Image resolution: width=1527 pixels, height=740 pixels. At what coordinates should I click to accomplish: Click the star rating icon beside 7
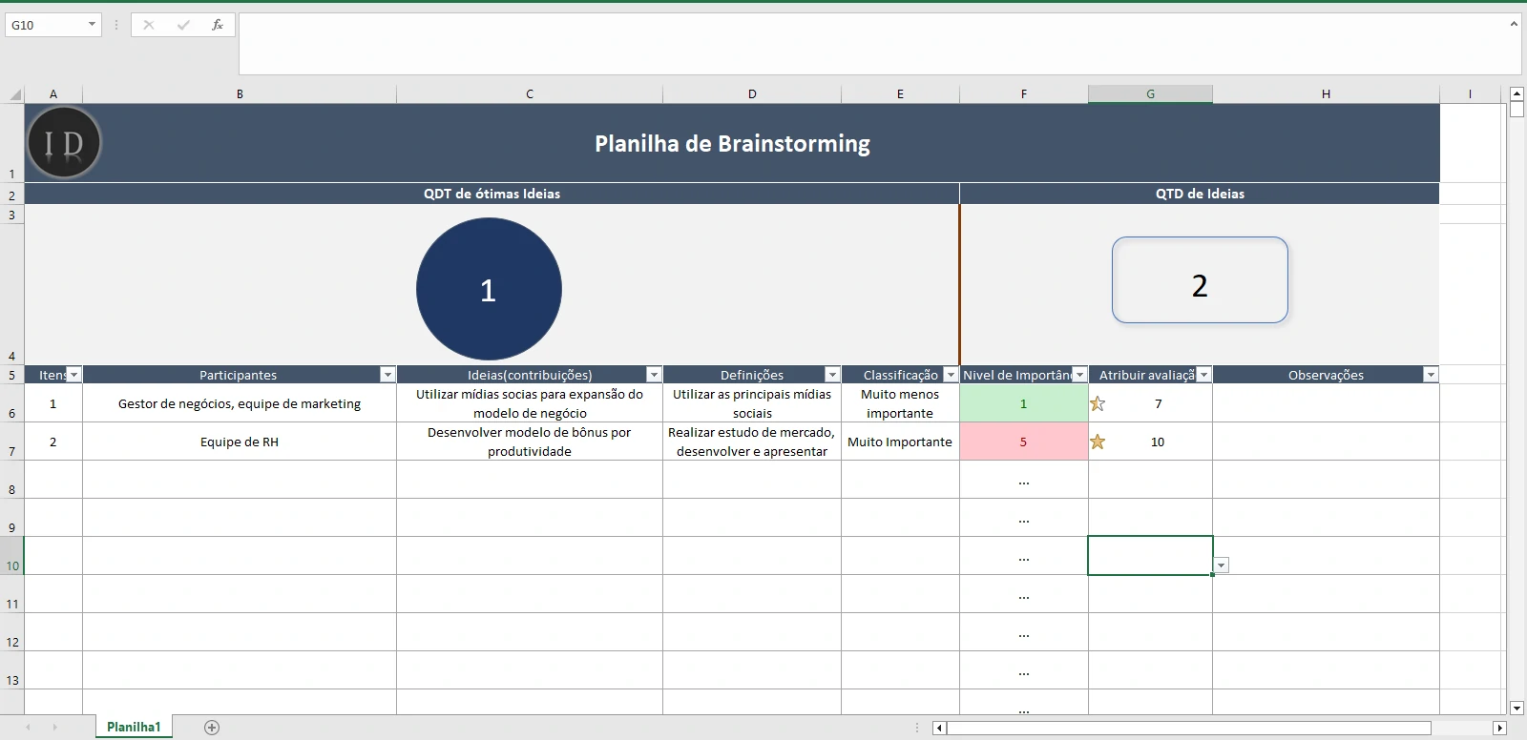1098,403
